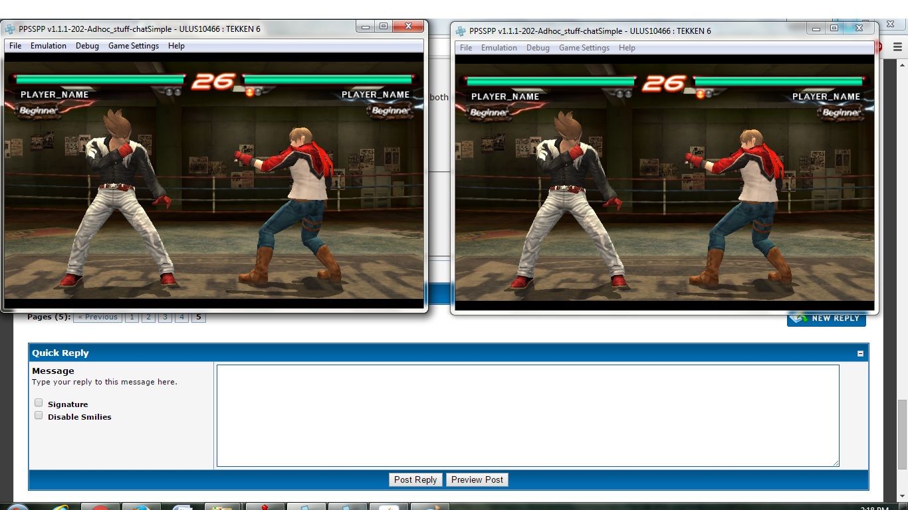
Task: Click the Post Reply button
Action: [x=415, y=479]
